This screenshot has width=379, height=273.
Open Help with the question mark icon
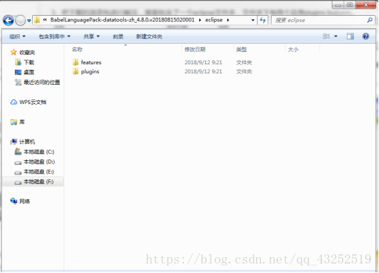point(366,36)
